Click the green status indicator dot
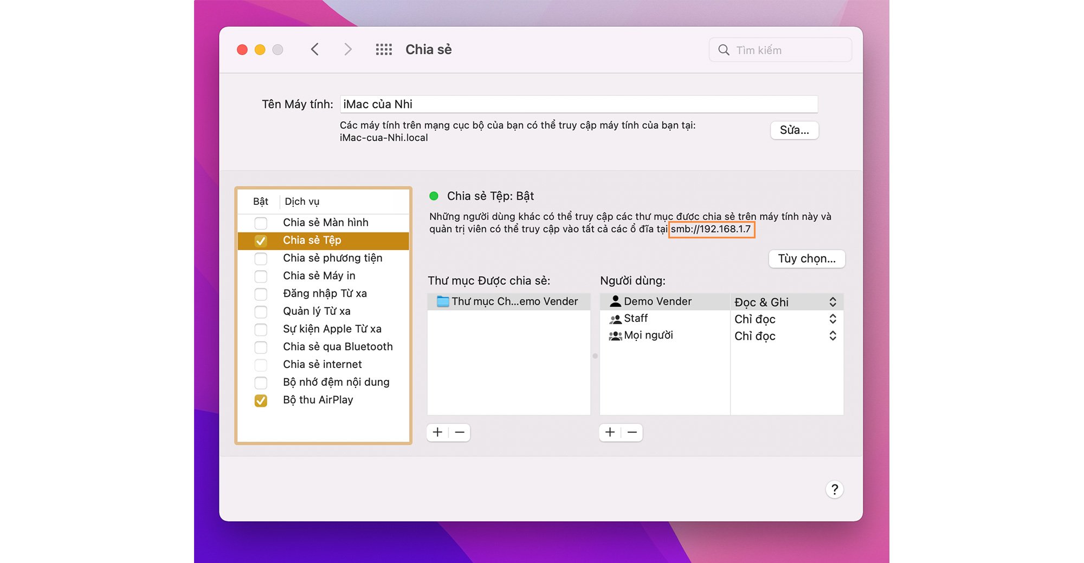Image resolution: width=1084 pixels, height=563 pixels. (x=434, y=196)
